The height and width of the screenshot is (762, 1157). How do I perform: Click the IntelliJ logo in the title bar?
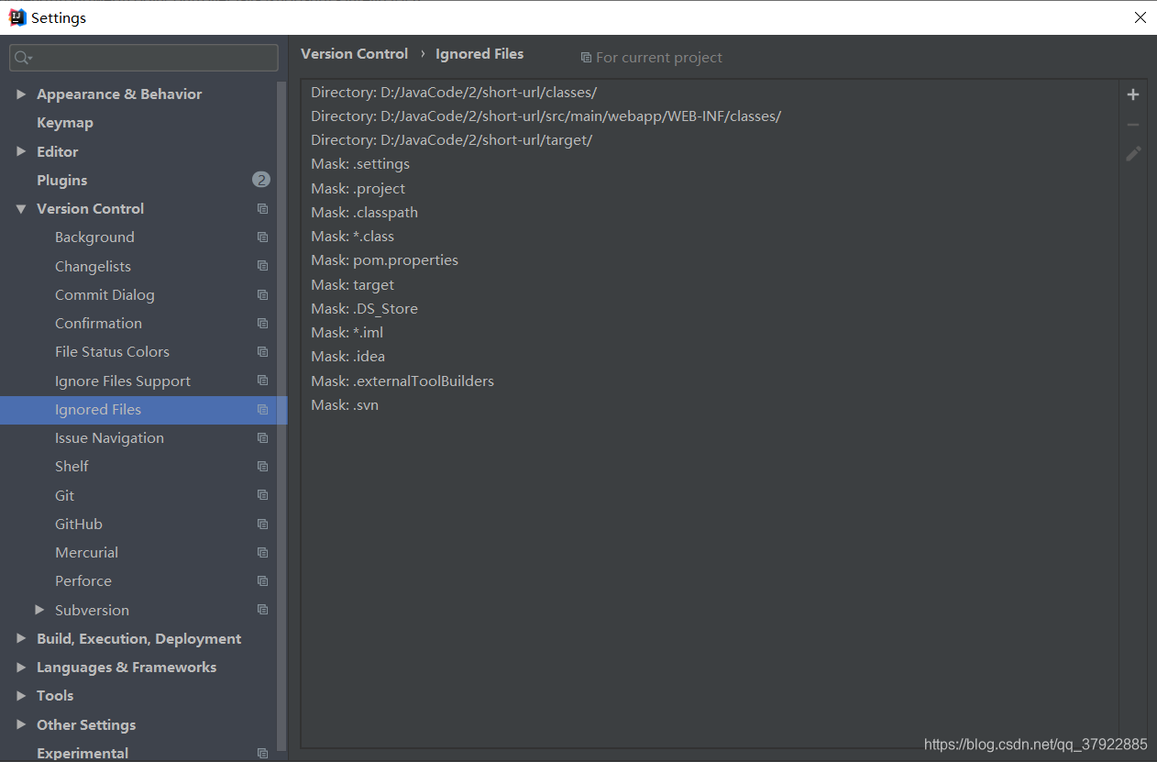pyautogui.click(x=17, y=17)
